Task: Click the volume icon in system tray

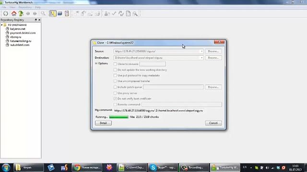Action: pyautogui.click(x=267, y=168)
